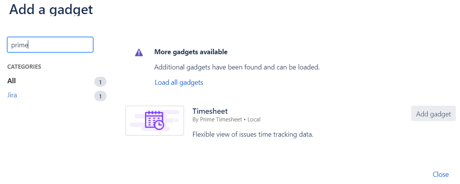Load all gadgets via the link
The width and height of the screenshot is (460, 184).
179,82
